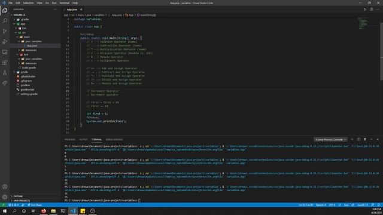This screenshot has height=215, width=383.
Task: Open the Remote Explorer view
Action: click(x=5, y=52)
